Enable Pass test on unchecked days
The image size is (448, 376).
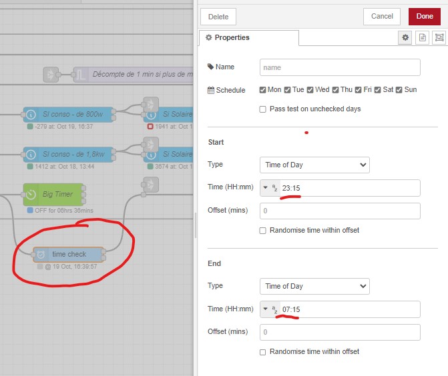click(263, 109)
